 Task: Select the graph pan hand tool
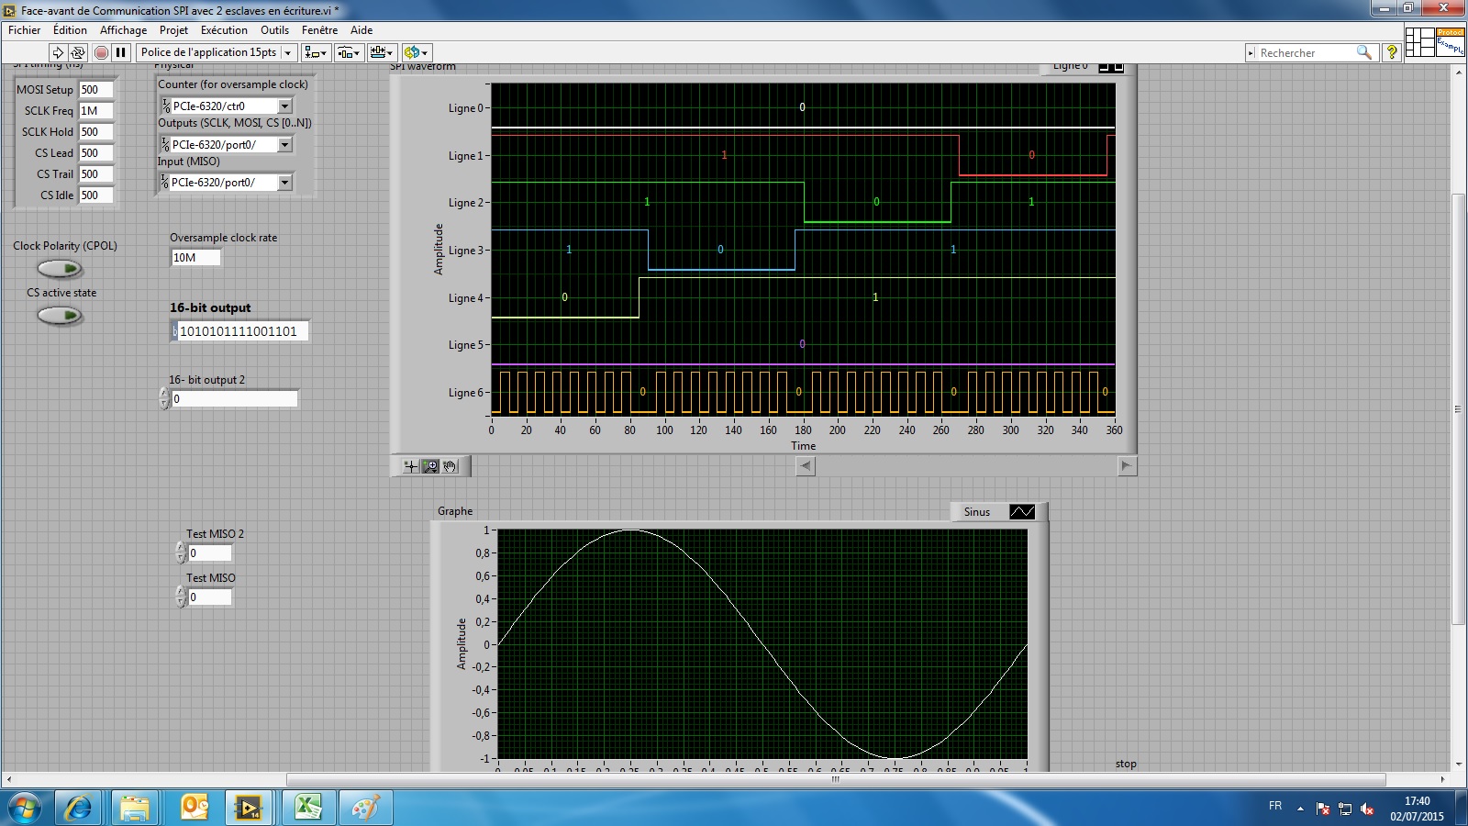[450, 466]
